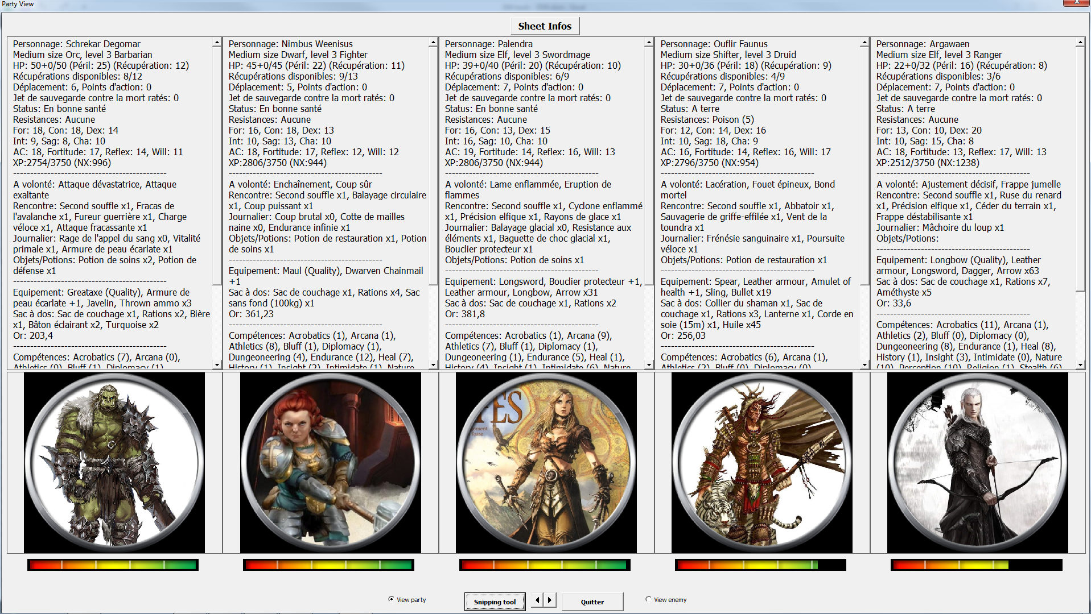This screenshot has height=614, width=1091.
Task: Click 'XP:2754/3750 (NX:996)' value
Action: point(62,163)
